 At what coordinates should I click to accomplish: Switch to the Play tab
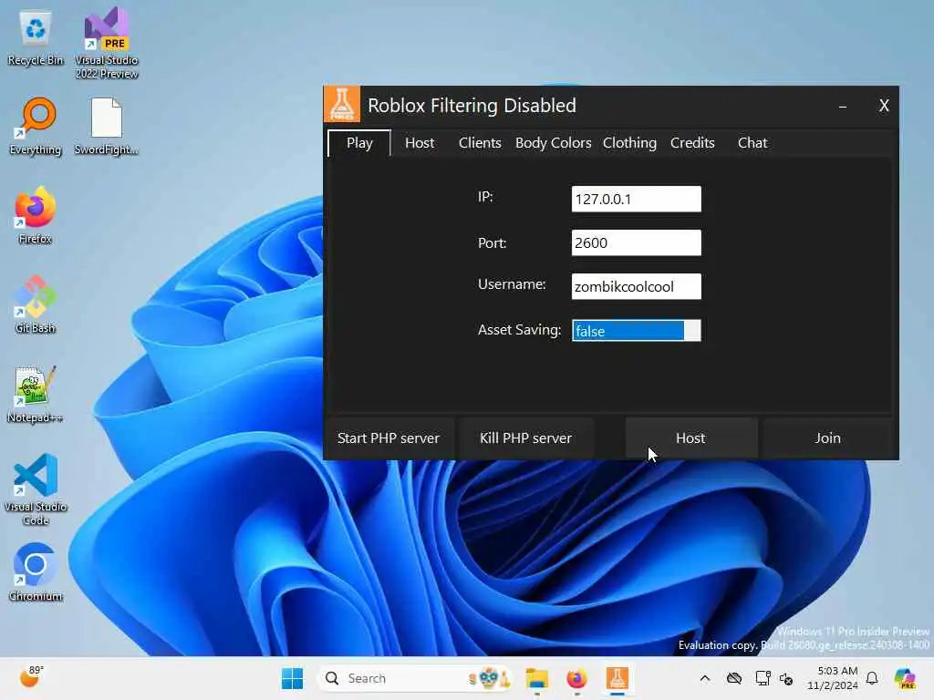pyautogui.click(x=359, y=143)
